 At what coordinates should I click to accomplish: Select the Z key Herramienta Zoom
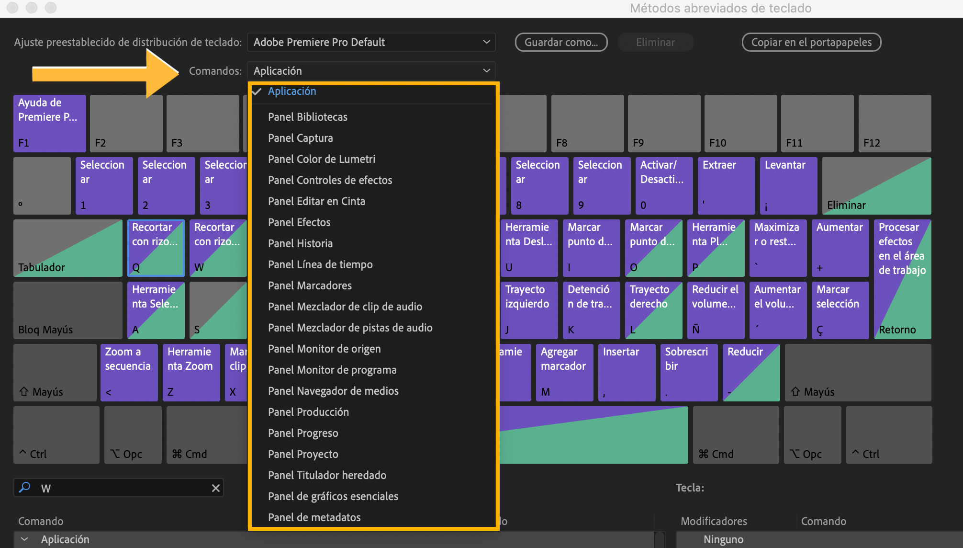(x=191, y=373)
